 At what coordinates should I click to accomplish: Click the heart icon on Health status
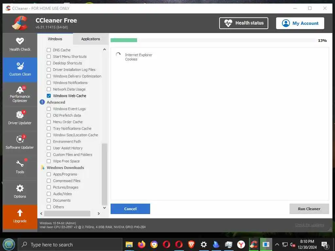pos(228,23)
